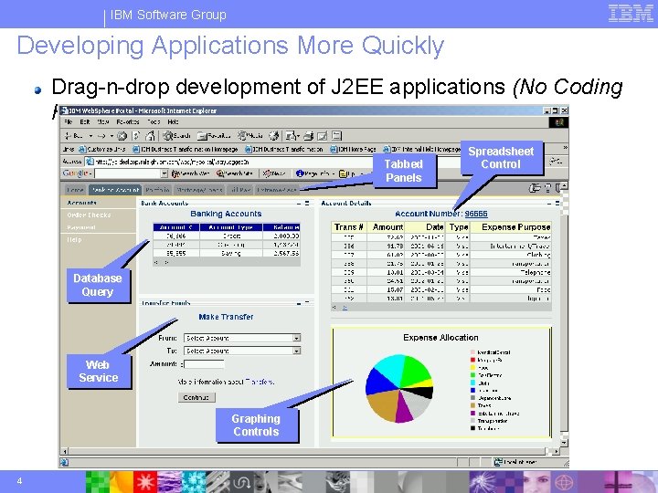The image size is (658, 493).
Task: Click Google toolbar News button
Action: [274, 173]
